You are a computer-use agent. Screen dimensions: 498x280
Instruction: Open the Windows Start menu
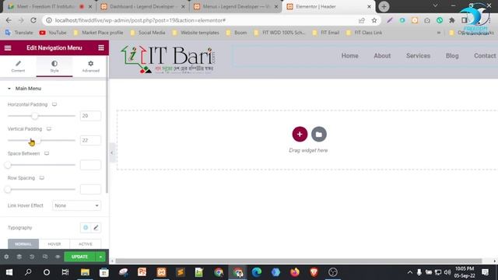(9, 272)
